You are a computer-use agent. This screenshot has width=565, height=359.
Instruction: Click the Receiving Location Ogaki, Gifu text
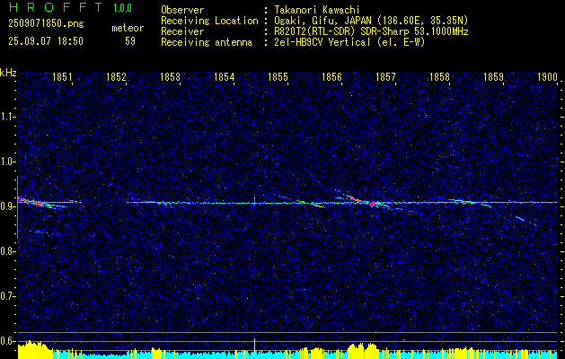click(x=371, y=21)
